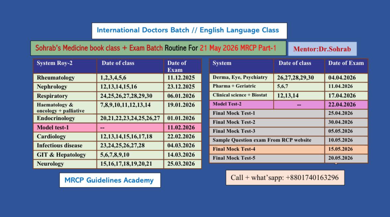
Task: Click the Sohrab's Medicine book class banner
Action: click(x=158, y=48)
